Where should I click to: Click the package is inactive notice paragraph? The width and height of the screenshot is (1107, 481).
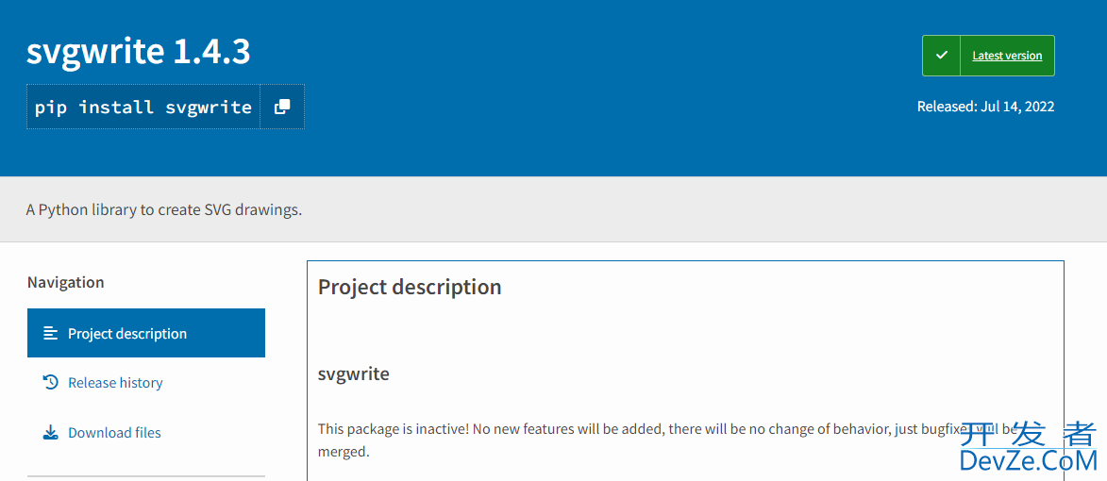(x=667, y=440)
